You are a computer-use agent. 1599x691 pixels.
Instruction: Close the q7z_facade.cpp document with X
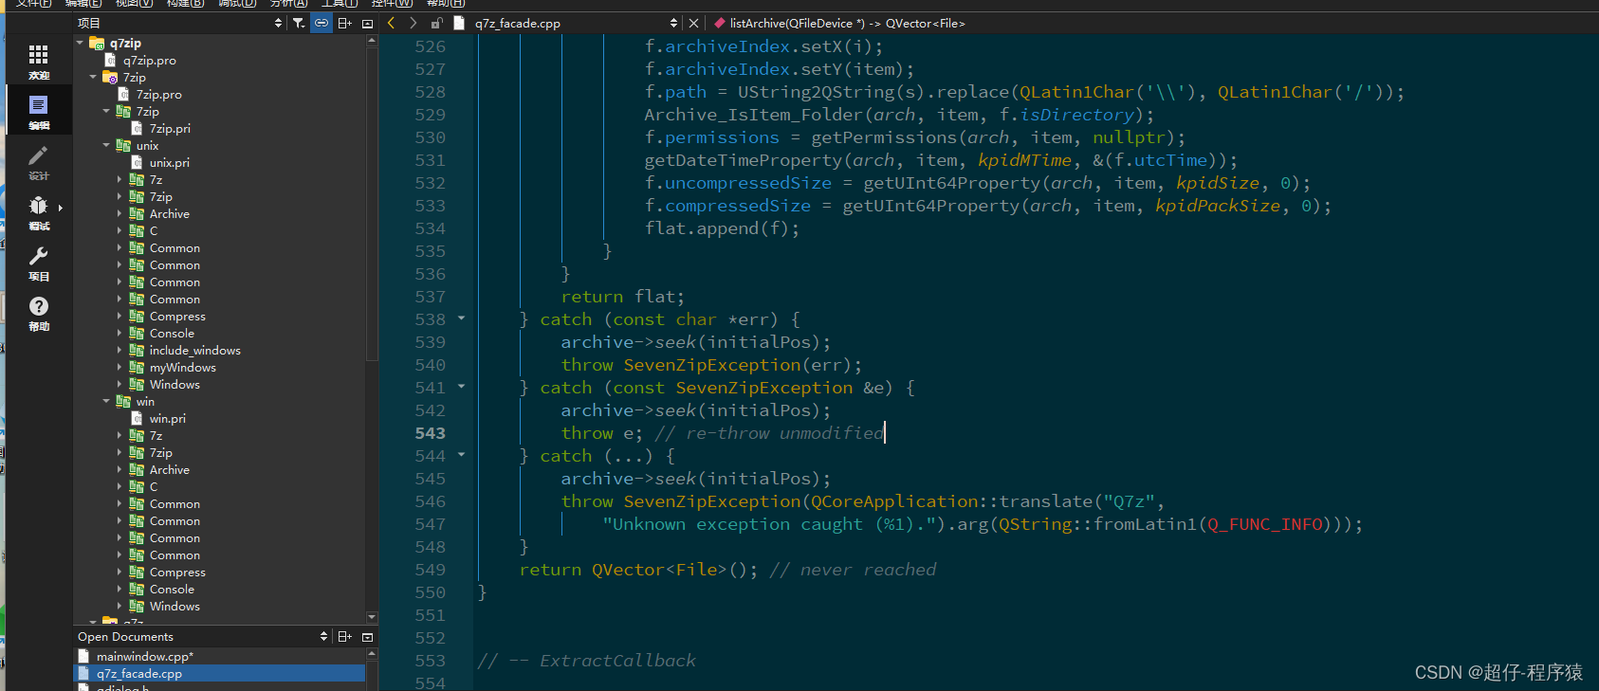tap(693, 23)
